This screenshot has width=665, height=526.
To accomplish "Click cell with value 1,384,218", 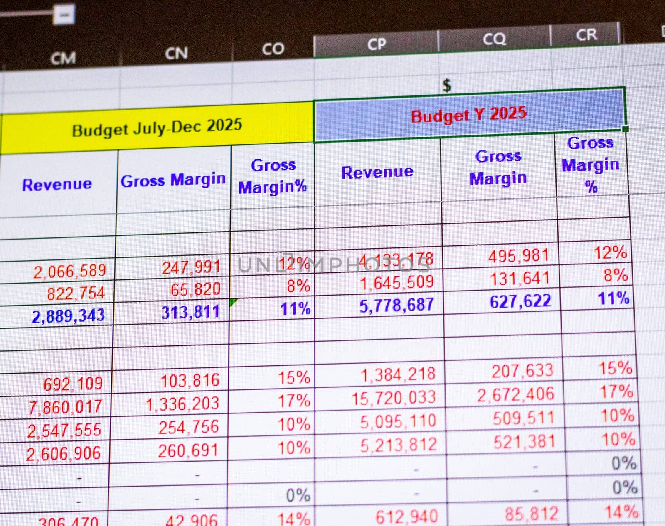I will (380, 374).
